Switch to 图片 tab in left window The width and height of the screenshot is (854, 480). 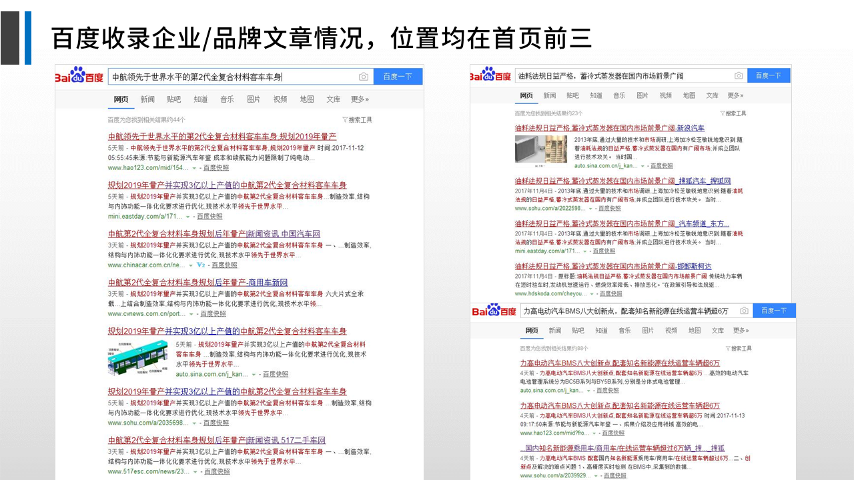254,99
